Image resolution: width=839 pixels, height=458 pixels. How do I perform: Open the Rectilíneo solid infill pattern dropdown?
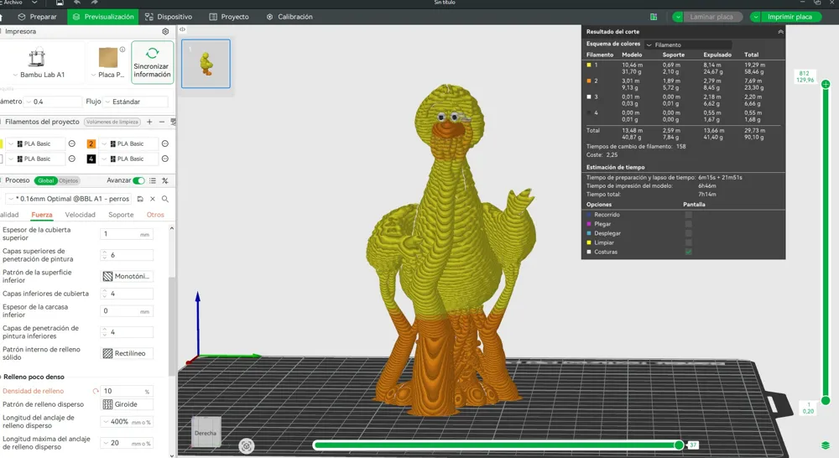tap(128, 354)
